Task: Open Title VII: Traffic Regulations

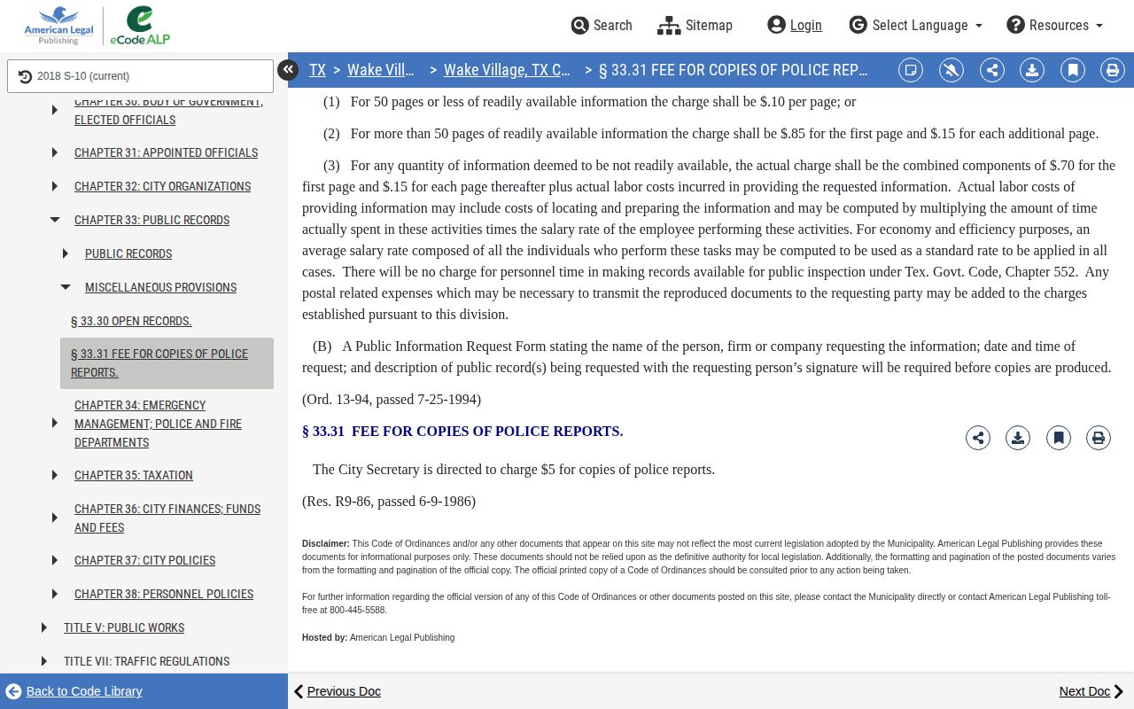Action: tap(146, 661)
